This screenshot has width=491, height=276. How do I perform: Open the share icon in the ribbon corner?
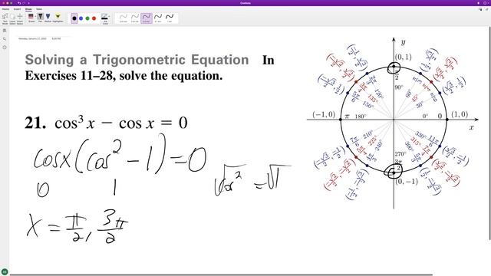click(480, 9)
